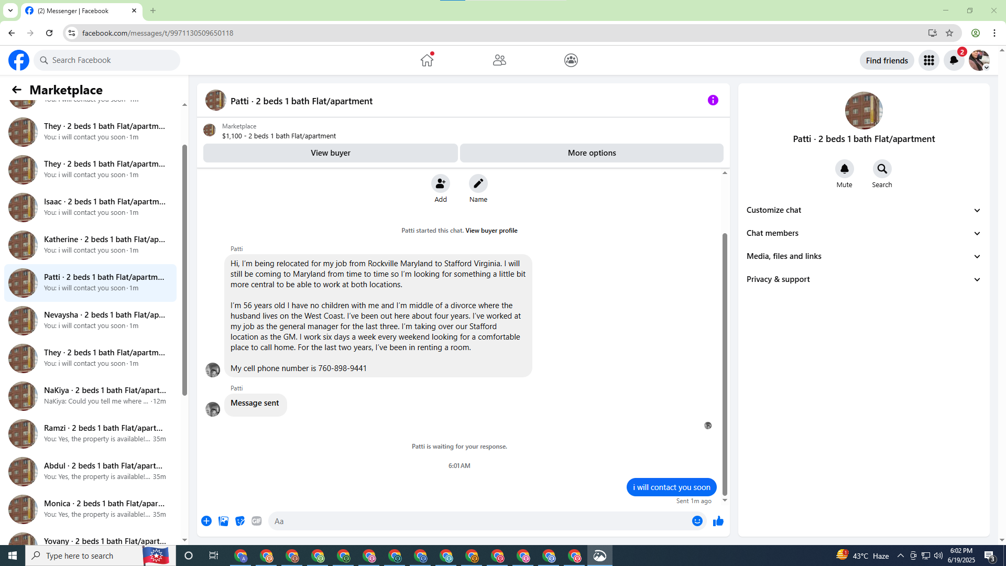The image size is (1006, 566).
Task: Open the notifications bell
Action: click(954, 60)
